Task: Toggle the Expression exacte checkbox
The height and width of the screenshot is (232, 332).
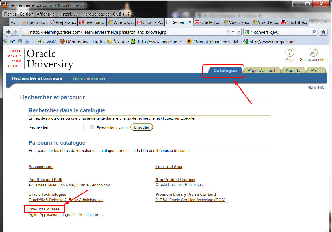Action: pyautogui.click(x=92, y=127)
